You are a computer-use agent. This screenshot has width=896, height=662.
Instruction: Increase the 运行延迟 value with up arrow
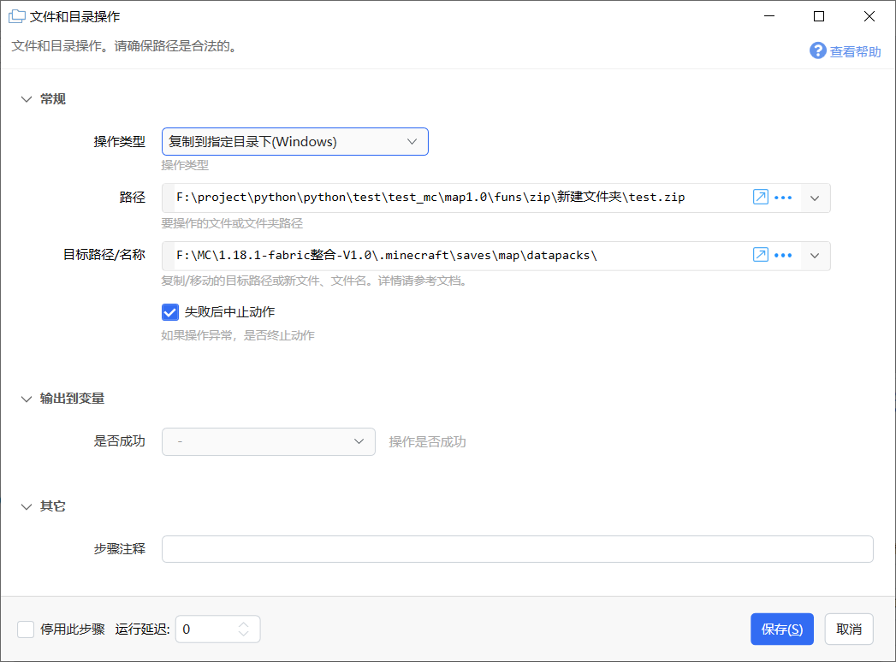tap(243, 624)
